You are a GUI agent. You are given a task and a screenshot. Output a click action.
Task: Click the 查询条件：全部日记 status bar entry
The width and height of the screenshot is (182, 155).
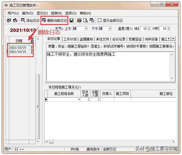(x=101, y=149)
